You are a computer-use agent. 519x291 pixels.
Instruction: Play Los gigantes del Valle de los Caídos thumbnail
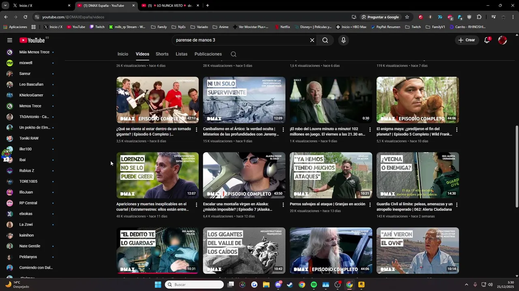pos(244,251)
